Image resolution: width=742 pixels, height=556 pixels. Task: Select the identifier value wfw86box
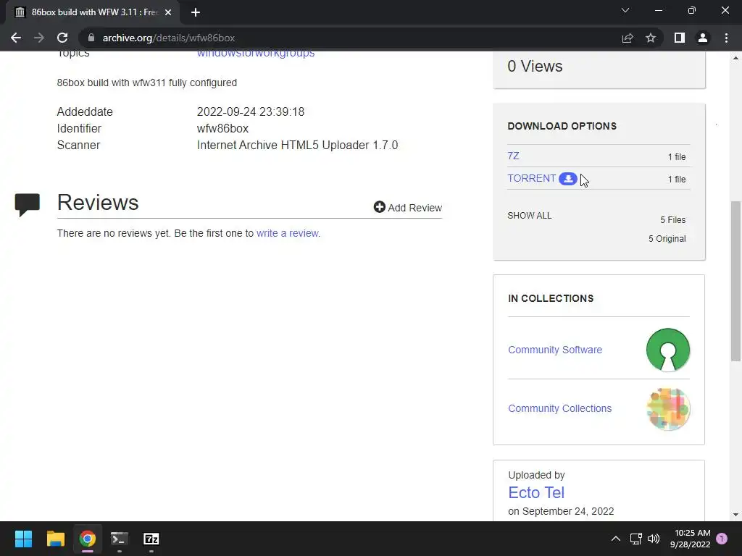coord(222,129)
